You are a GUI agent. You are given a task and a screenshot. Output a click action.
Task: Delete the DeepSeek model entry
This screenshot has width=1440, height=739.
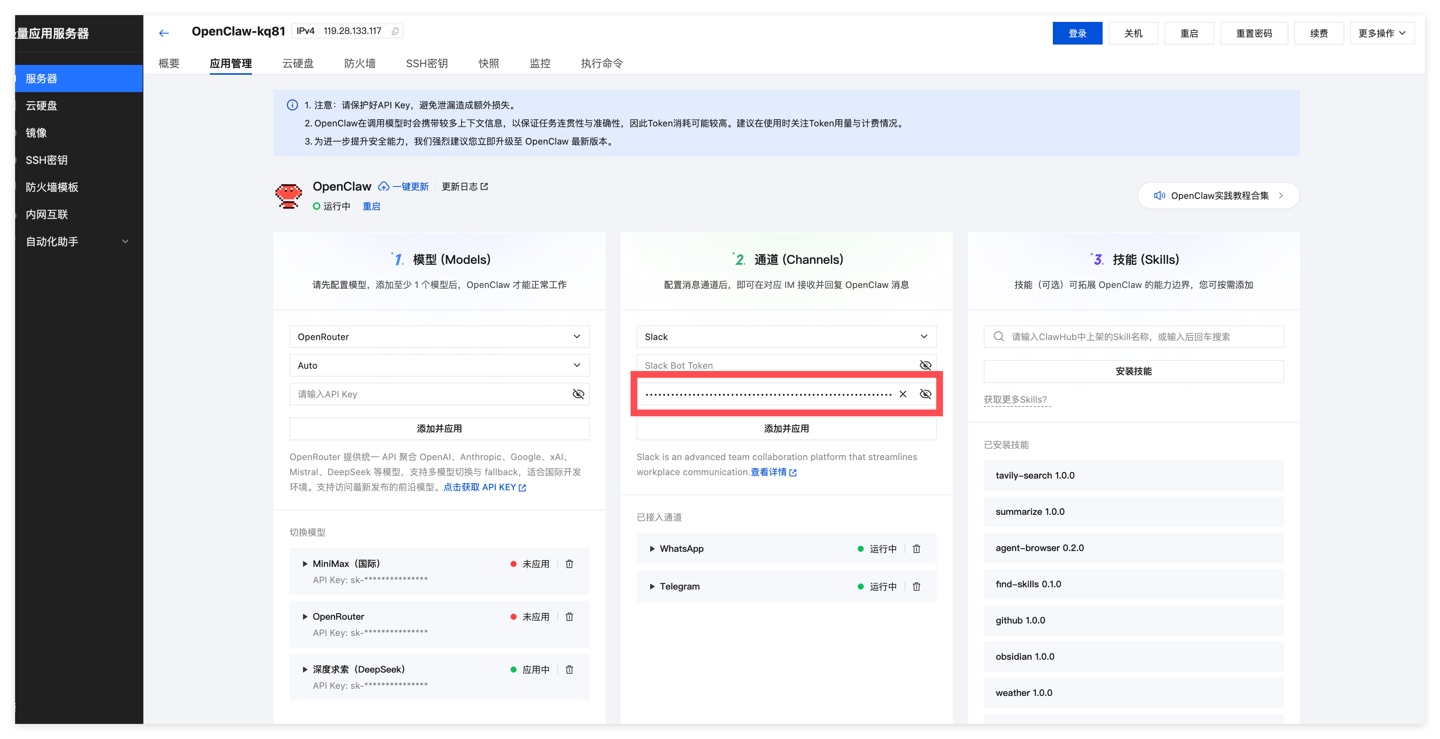[569, 670]
